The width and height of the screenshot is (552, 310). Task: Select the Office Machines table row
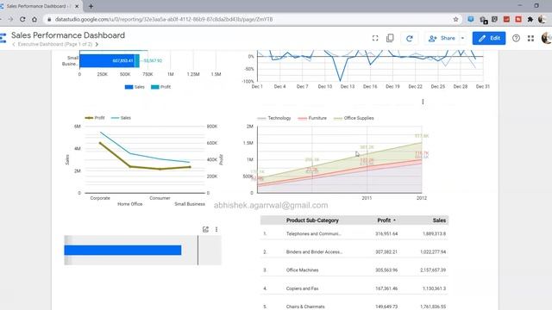[354, 270]
